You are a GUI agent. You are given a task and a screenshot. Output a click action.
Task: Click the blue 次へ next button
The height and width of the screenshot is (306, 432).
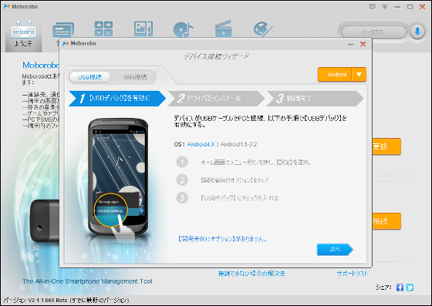click(x=335, y=250)
